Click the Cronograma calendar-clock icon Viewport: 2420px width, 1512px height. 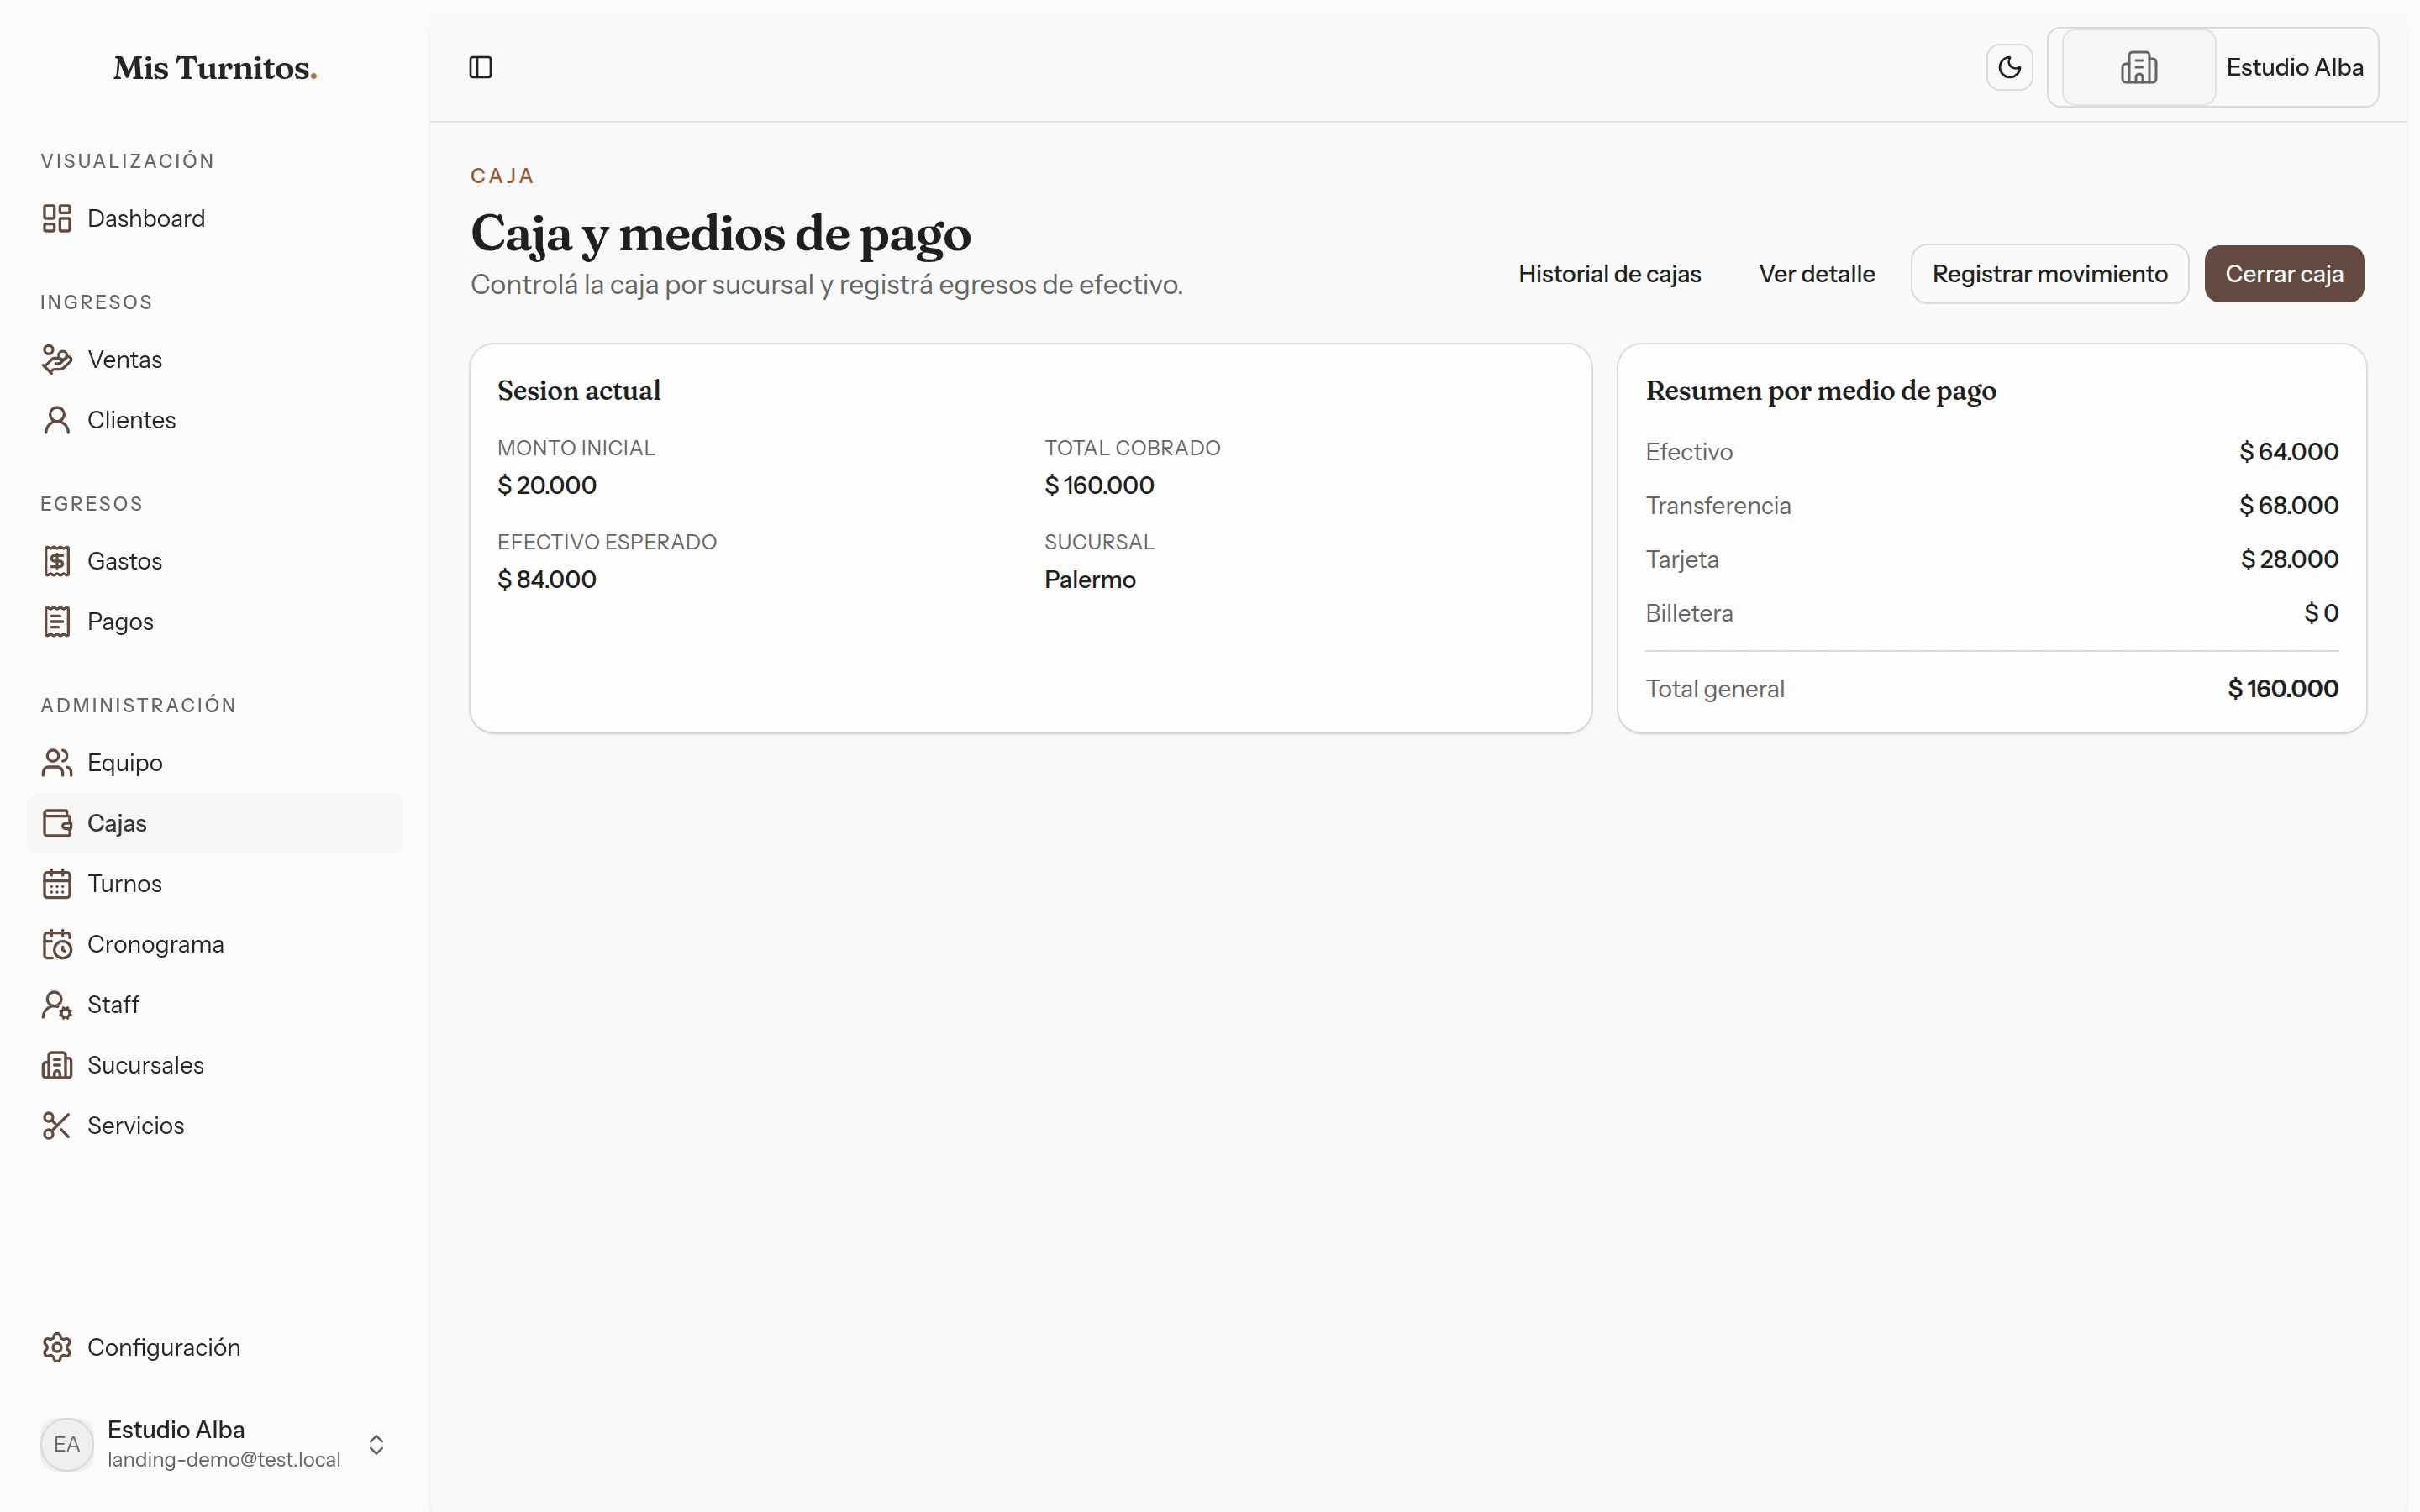coord(57,944)
